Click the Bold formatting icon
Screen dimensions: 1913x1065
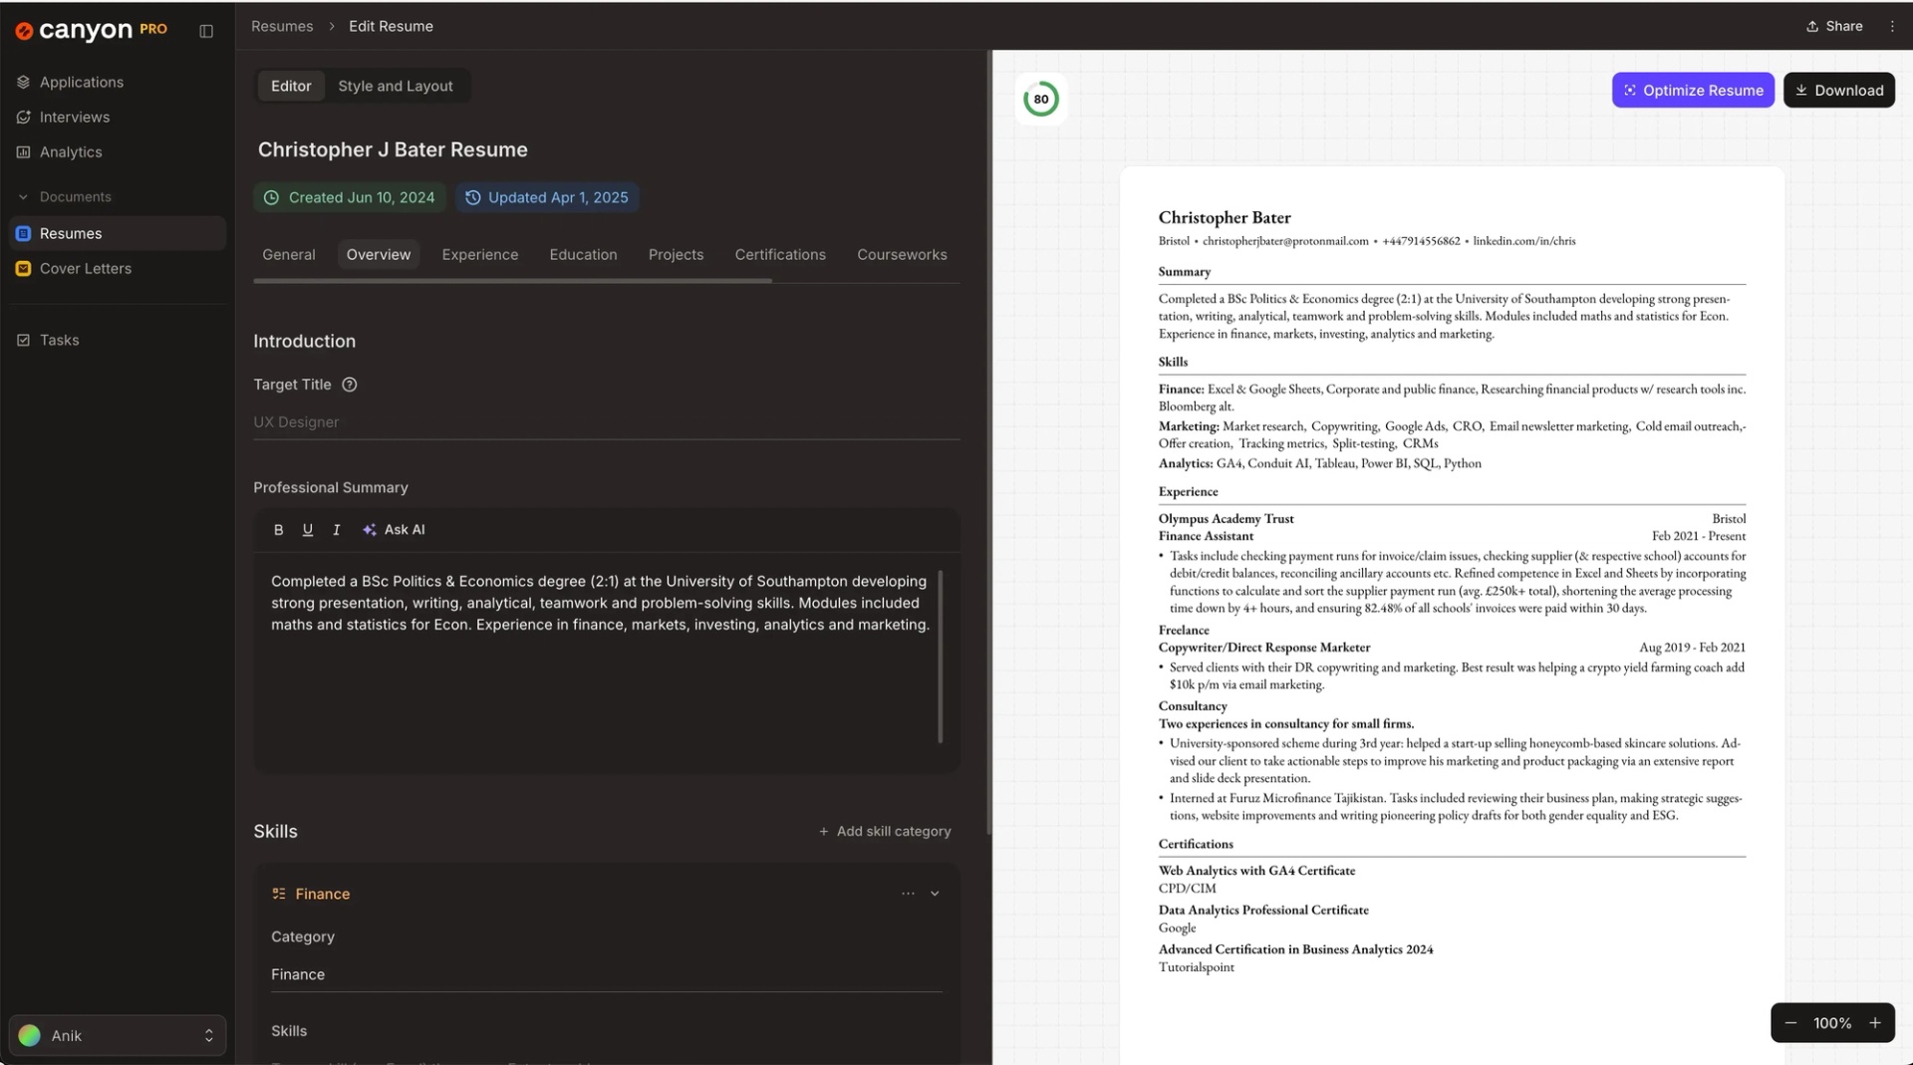coord(278,530)
